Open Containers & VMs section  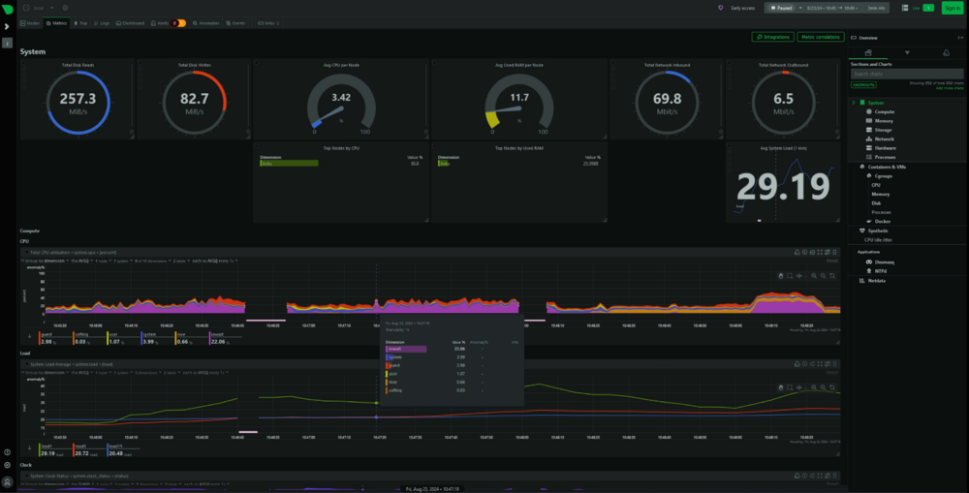pyautogui.click(x=887, y=167)
